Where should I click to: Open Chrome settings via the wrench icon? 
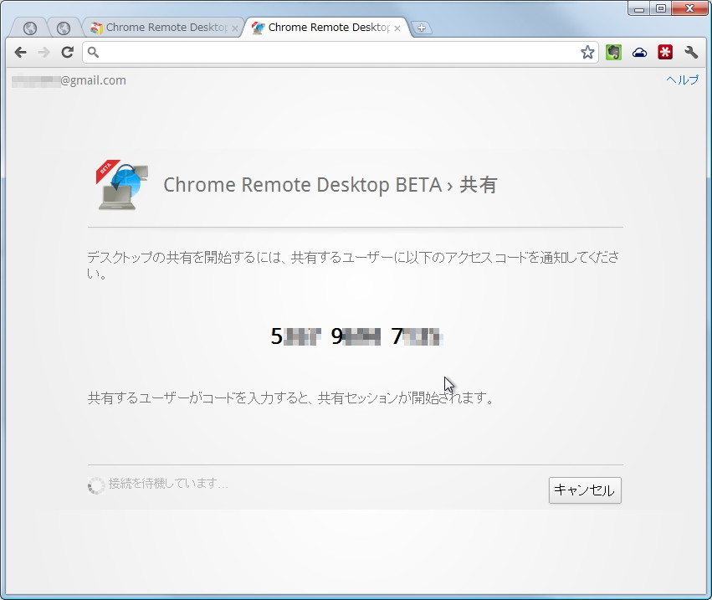pos(692,52)
